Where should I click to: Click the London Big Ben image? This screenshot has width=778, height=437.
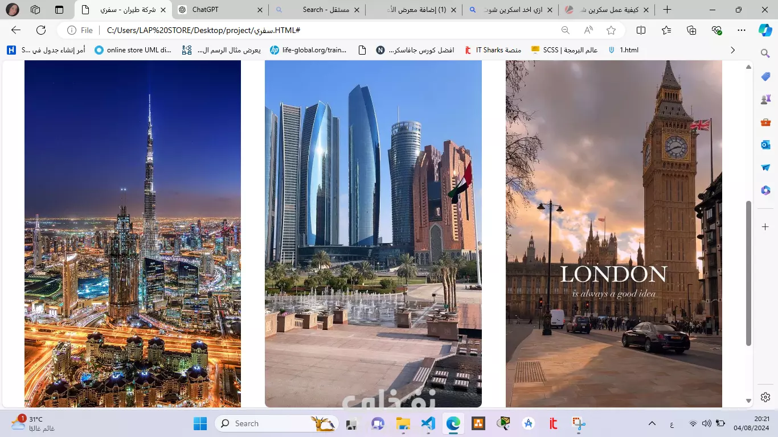point(614,234)
